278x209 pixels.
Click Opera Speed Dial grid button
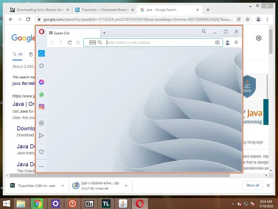tap(78, 42)
